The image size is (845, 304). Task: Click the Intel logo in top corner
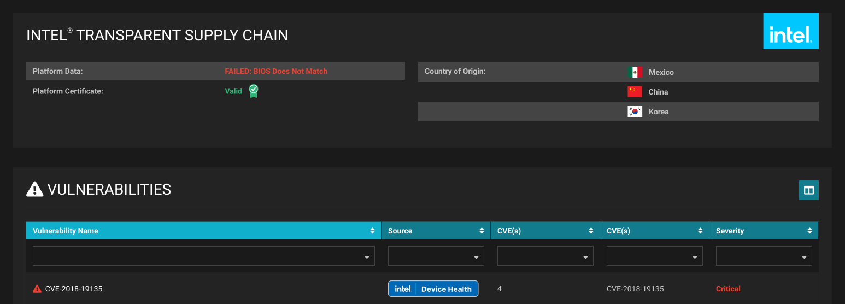pyautogui.click(x=790, y=32)
